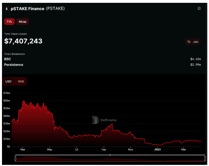Click the $30m axis label
The image size is (209, 166).
[x=7, y=124]
